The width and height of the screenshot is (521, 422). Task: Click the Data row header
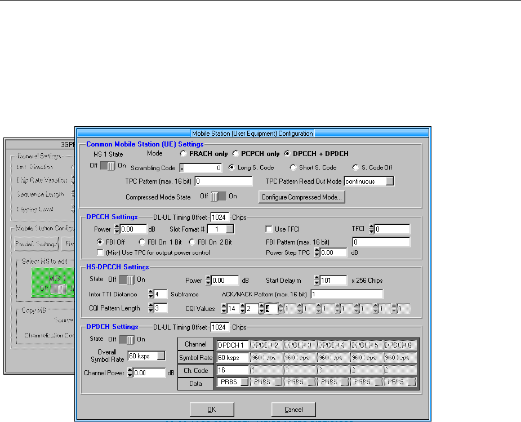click(195, 384)
